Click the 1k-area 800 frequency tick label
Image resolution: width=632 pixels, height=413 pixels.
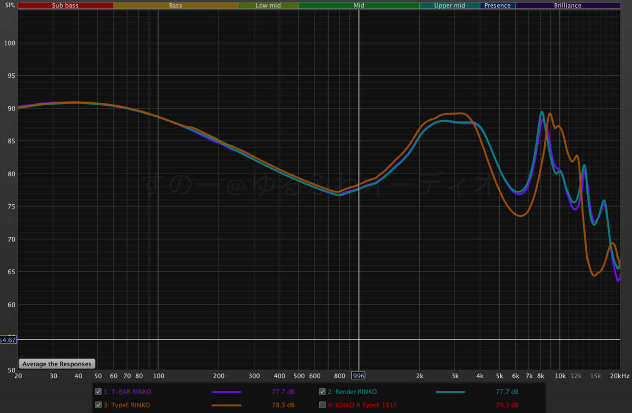pos(340,376)
